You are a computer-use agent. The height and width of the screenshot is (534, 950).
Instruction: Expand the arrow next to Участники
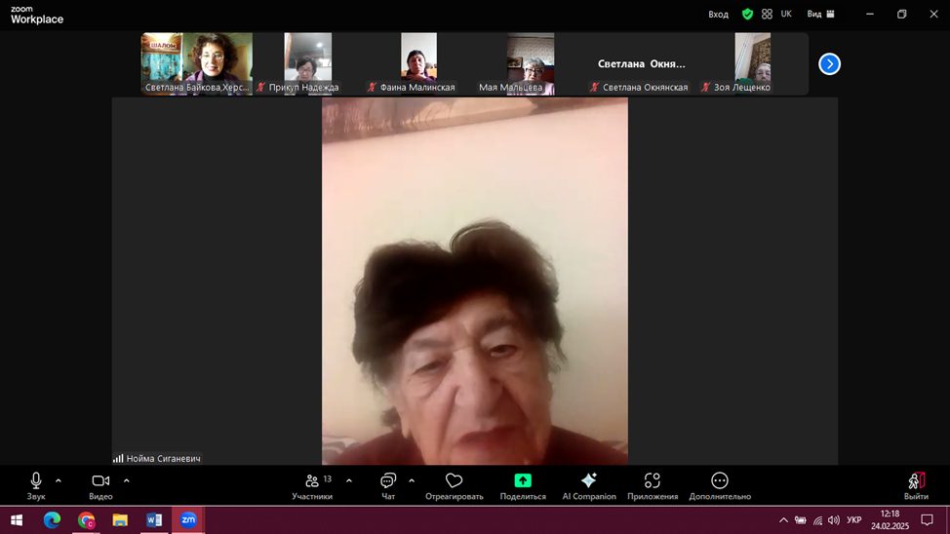(349, 480)
